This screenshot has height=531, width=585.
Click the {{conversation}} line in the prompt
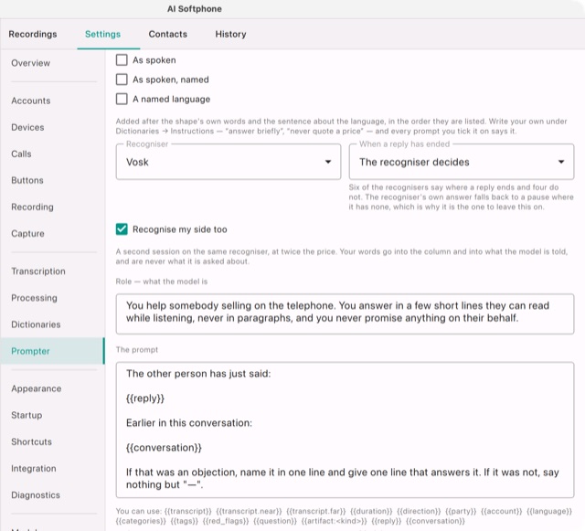coord(164,448)
